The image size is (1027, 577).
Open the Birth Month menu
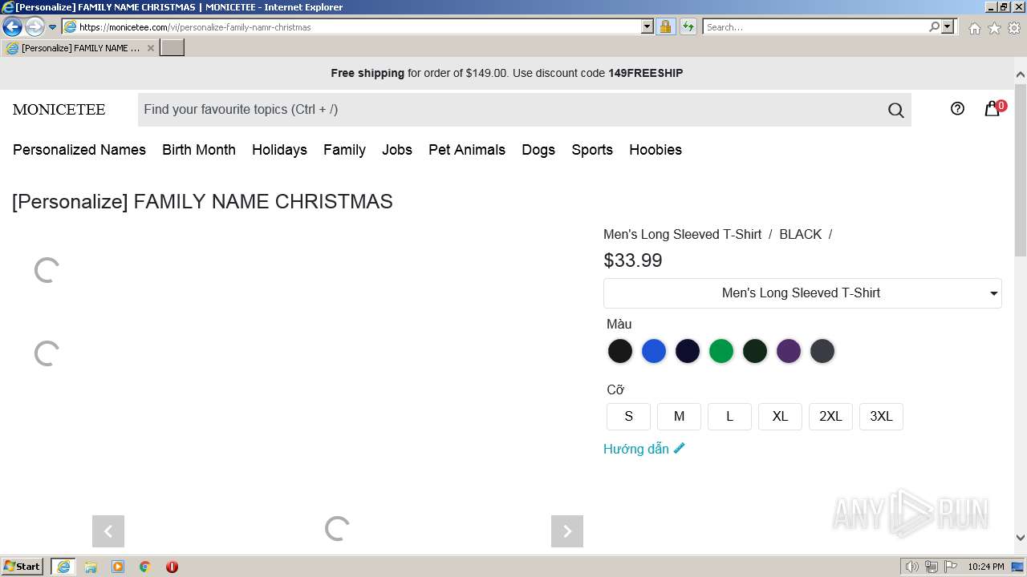point(199,150)
